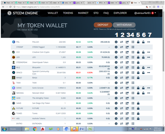Click the DEPOSIT button
The image size is (165, 134).
pyautogui.click(x=103, y=25)
